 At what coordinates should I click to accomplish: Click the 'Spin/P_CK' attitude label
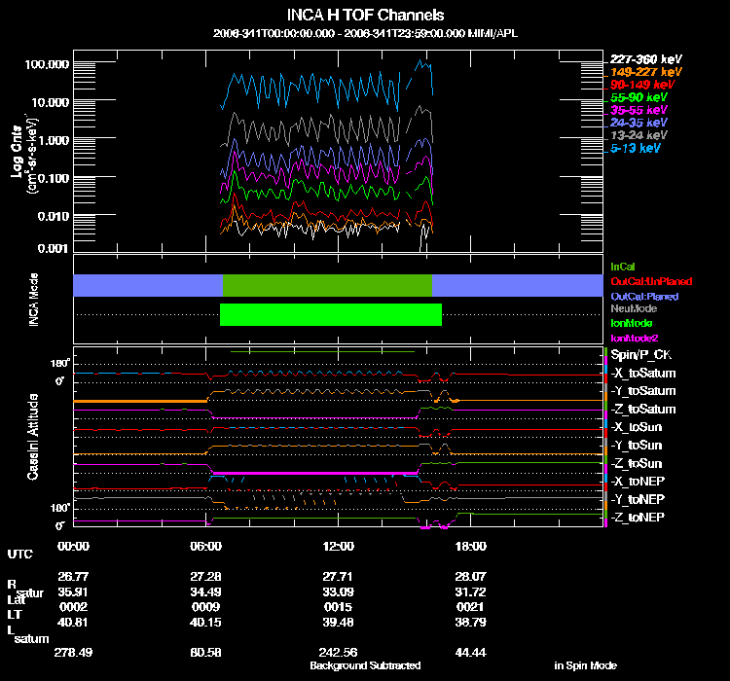point(640,355)
